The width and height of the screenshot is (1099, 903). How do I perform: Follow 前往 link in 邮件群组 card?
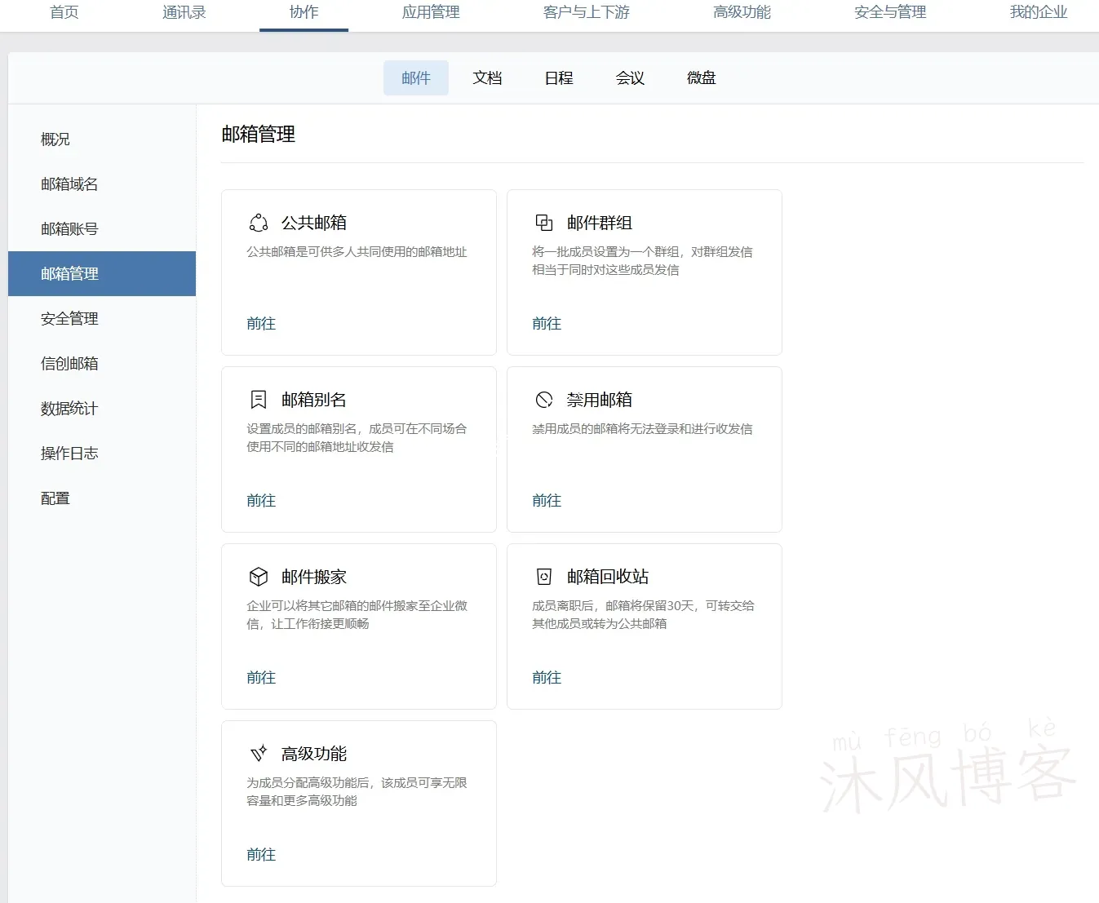point(547,324)
